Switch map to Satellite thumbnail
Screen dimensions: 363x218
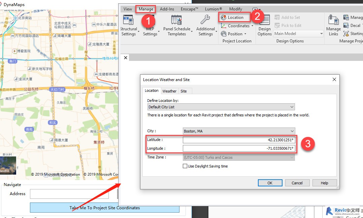(x=8, y=166)
